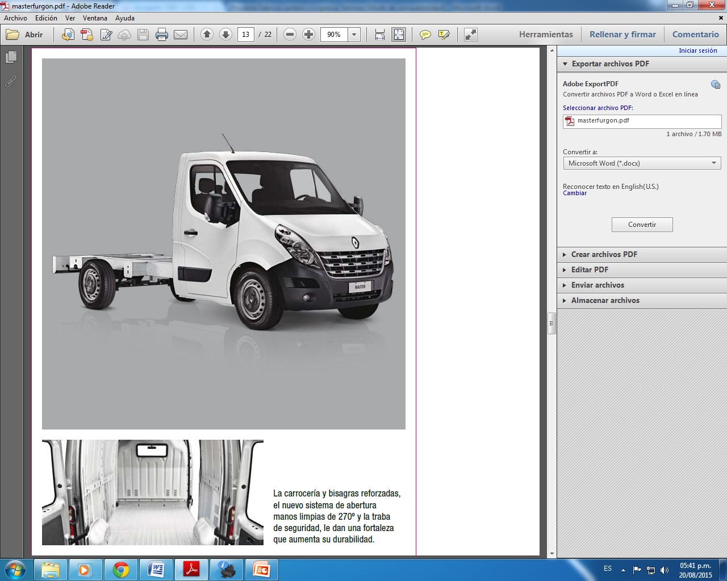Select the highlight text tool
The image size is (727, 581).
point(444,35)
